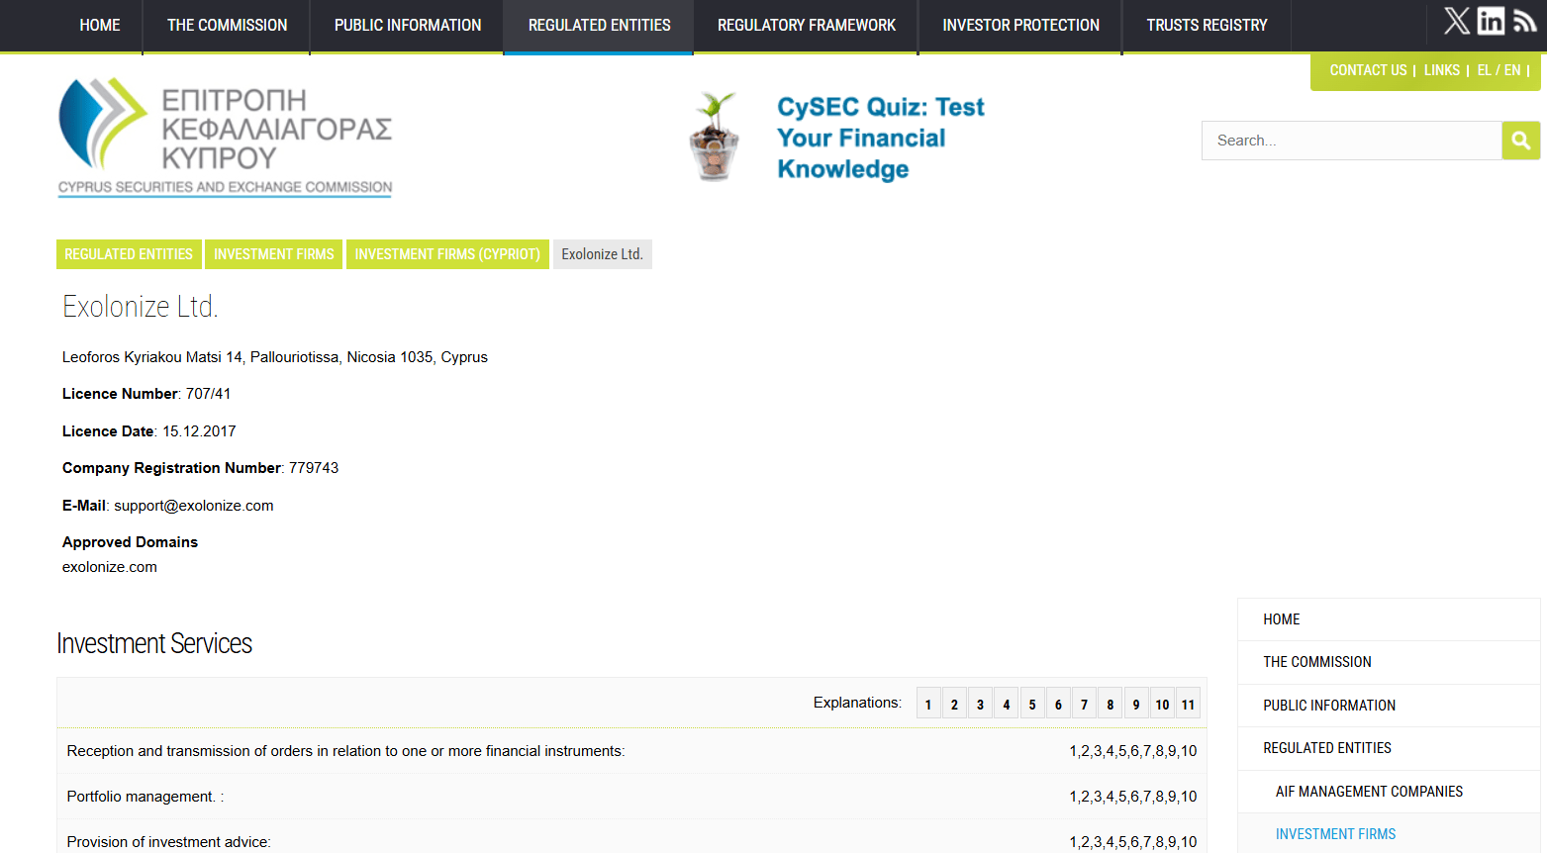Show explanation number 8
Image resolution: width=1547 pixels, height=853 pixels.
1111,704
